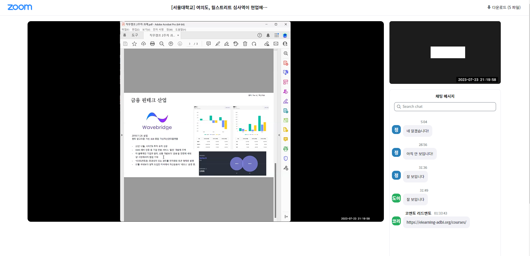The height and width of the screenshot is (256, 530).
Task: Go to previous page with up arrow
Action: click(x=171, y=44)
